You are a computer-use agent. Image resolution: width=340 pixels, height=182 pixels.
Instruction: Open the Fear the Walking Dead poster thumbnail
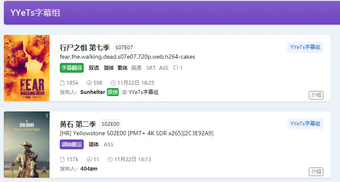(x=26, y=68)
